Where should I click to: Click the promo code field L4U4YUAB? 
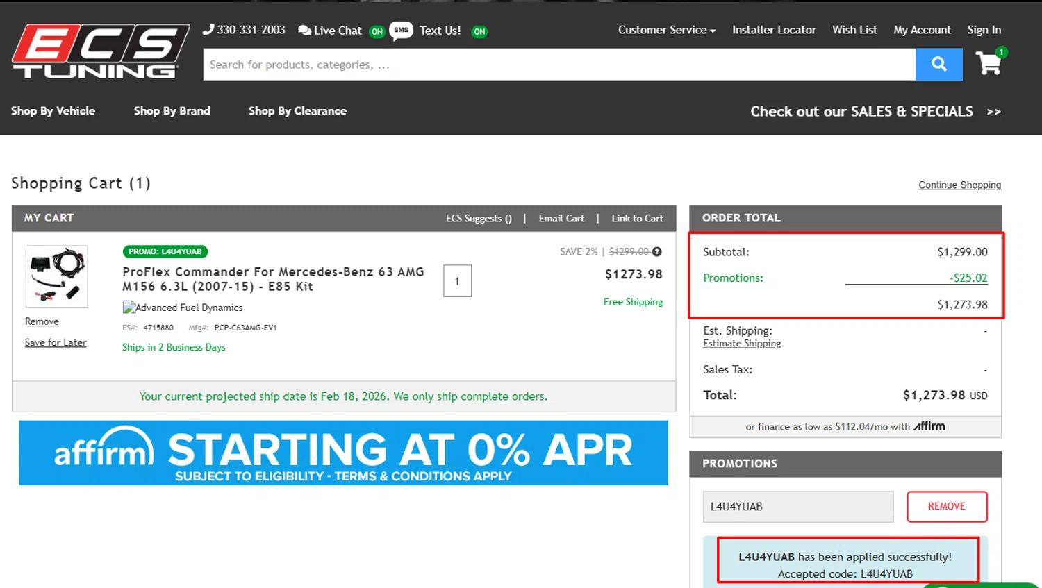pyautogui.click(x=798, y=507)
